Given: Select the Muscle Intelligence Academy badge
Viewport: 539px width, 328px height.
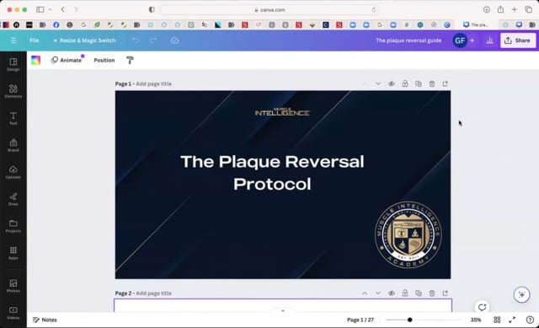Looking at the screenshot, I should [408, 234].
